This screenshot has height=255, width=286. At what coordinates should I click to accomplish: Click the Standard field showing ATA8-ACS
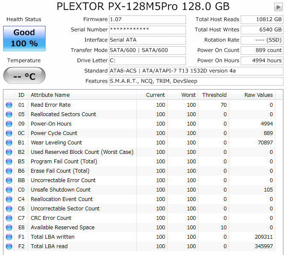pyautogui.click(x=196, y=71)
